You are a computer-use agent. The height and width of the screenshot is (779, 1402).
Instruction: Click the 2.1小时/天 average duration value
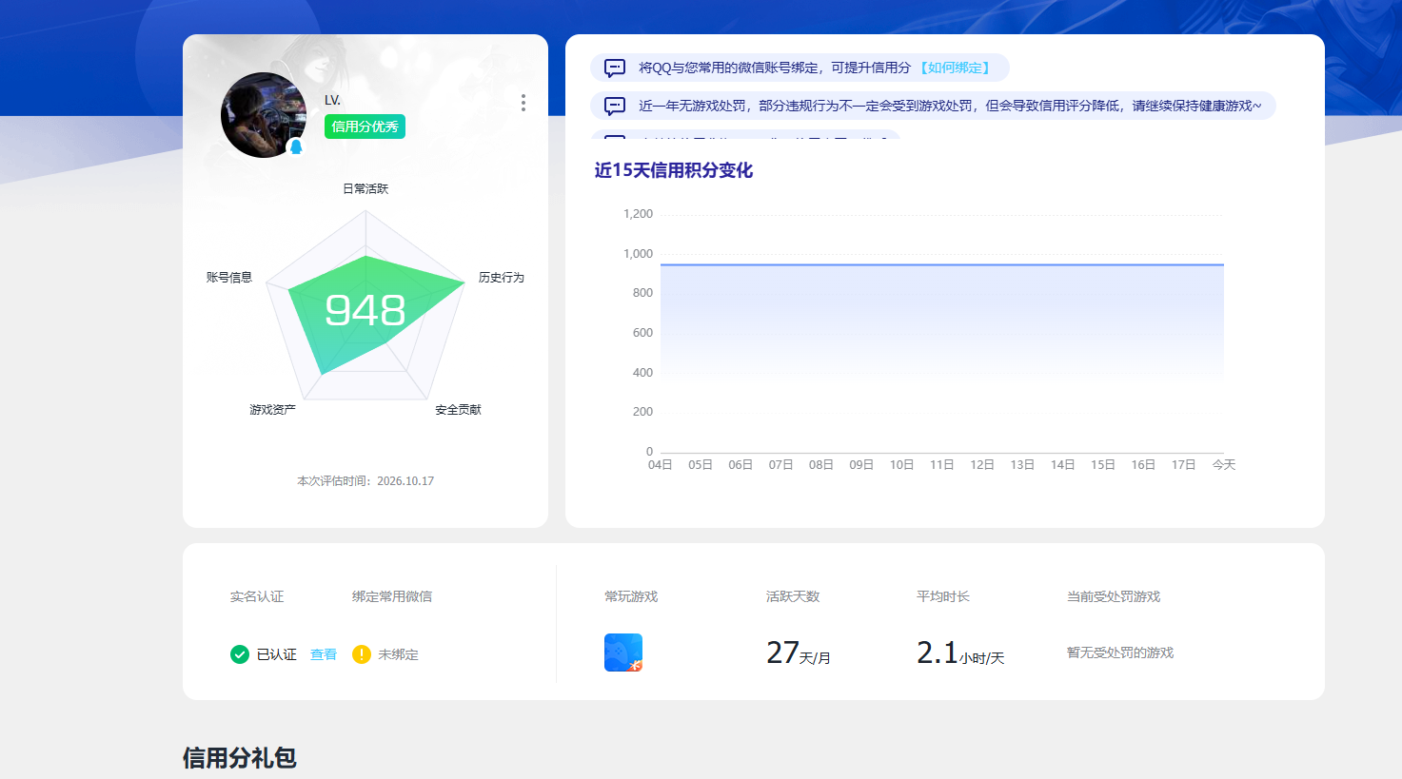(x=960, y=652)
